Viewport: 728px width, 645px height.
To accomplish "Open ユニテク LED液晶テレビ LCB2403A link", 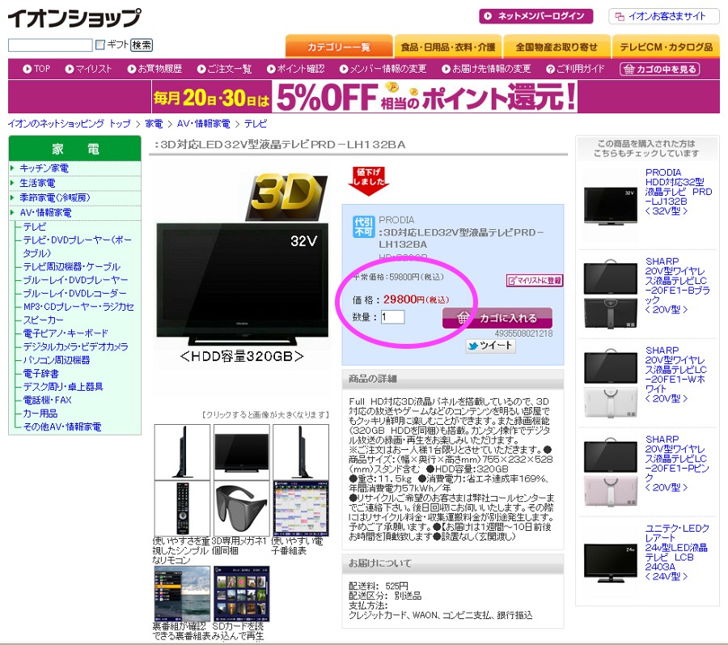I will point(677,552).
